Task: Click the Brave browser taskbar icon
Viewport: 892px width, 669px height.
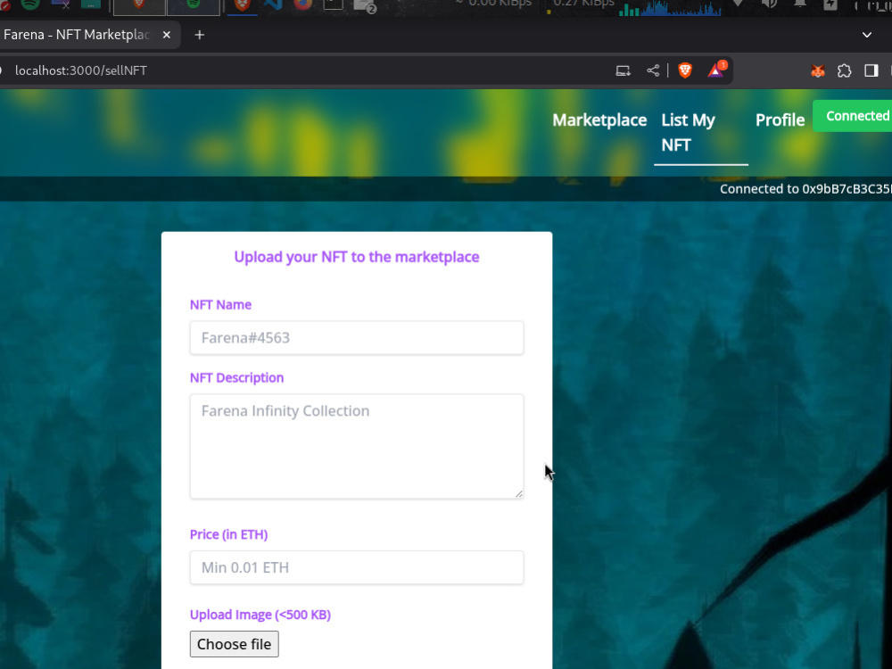Action: pyautogui.click(x=243, y=5)
